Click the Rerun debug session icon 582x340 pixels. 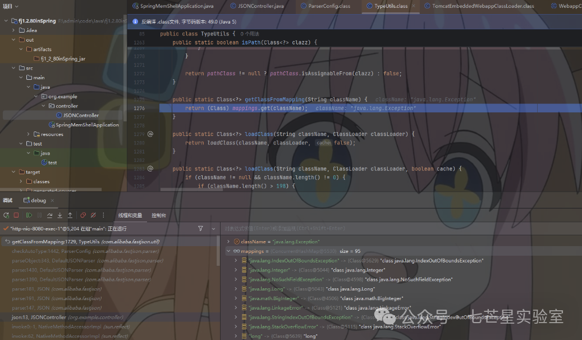(x=6, y=215)
